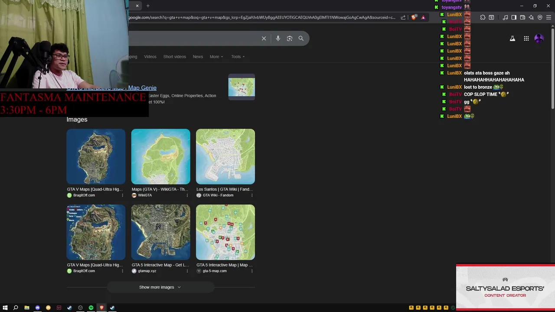Toggle the browser sidebar panel icon

coord(514,17)
